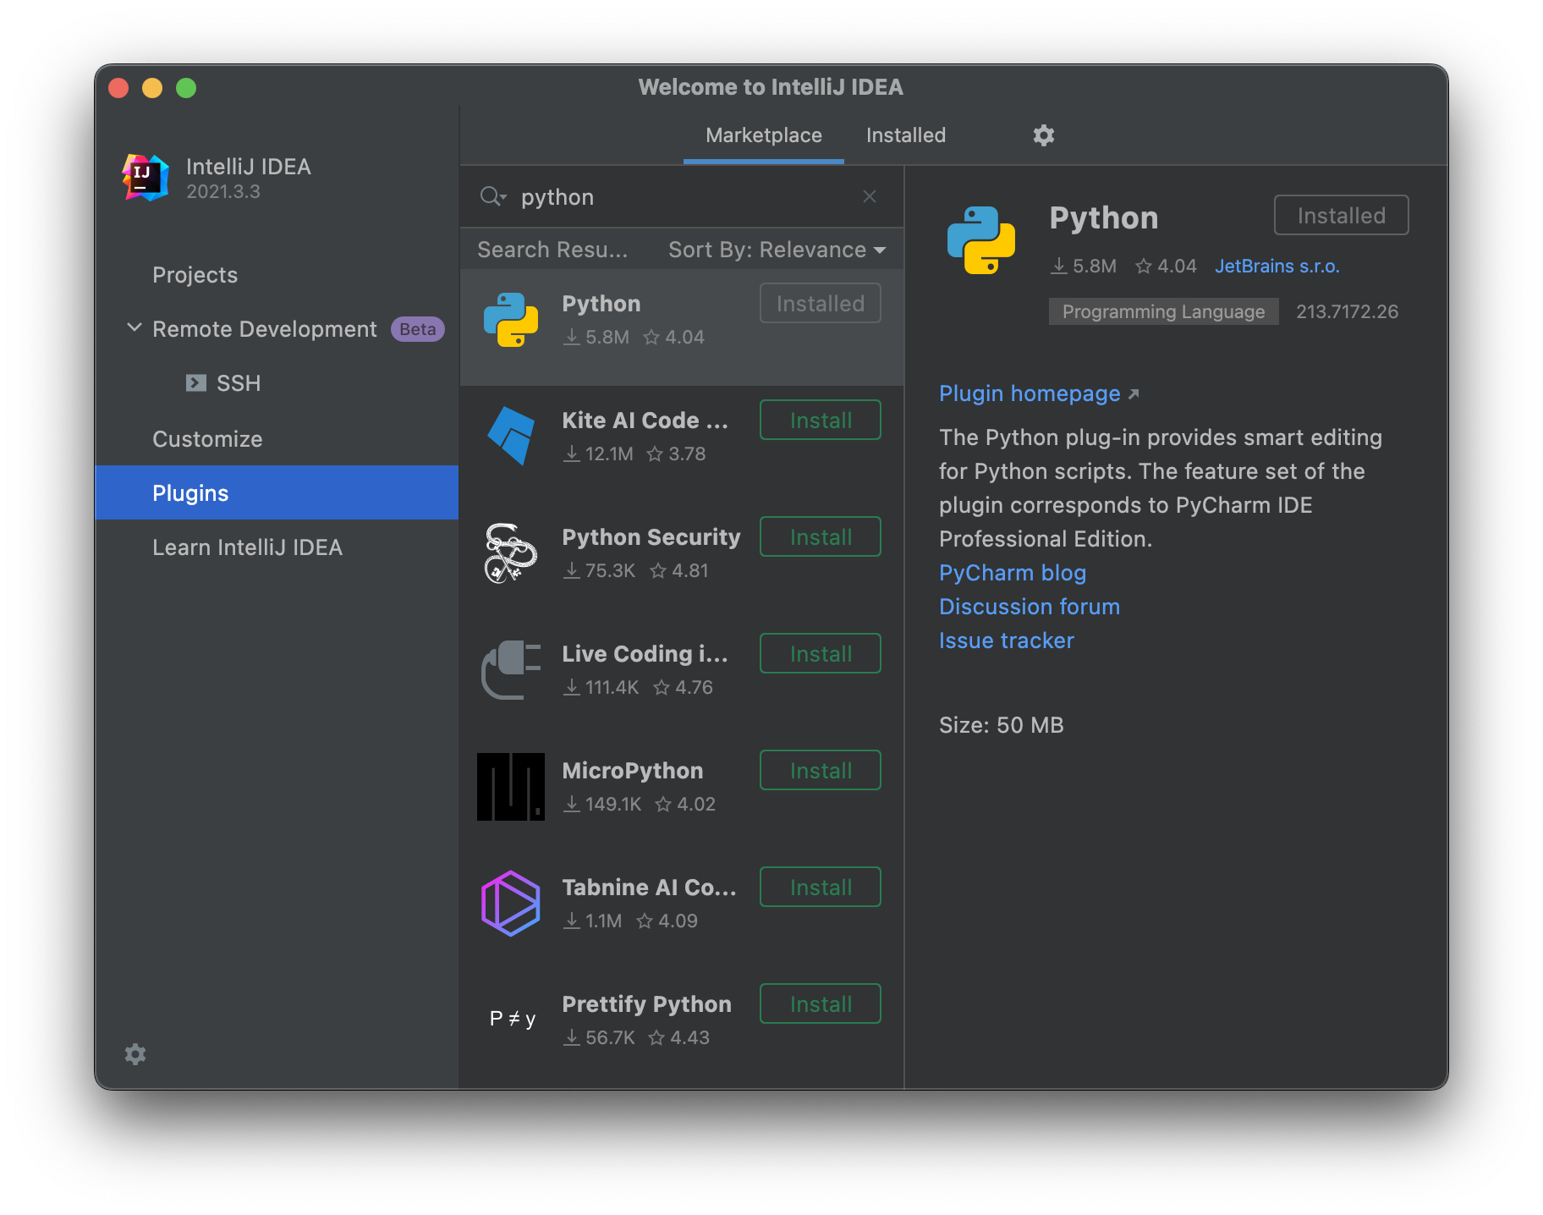Install the Python Security plugin
The image size is (1543, 1215).
821,536
